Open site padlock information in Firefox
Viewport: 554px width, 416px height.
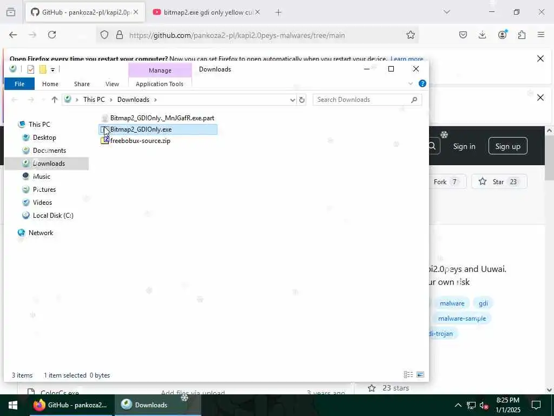pyautogui.click(x=120, y=35)
